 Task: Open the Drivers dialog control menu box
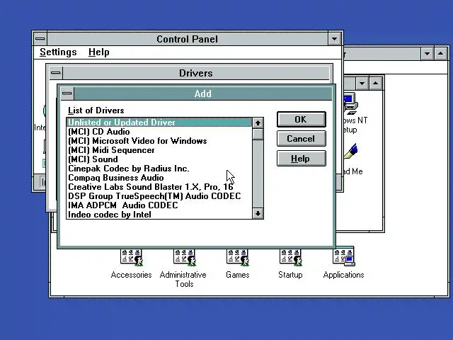coord(56,73)
